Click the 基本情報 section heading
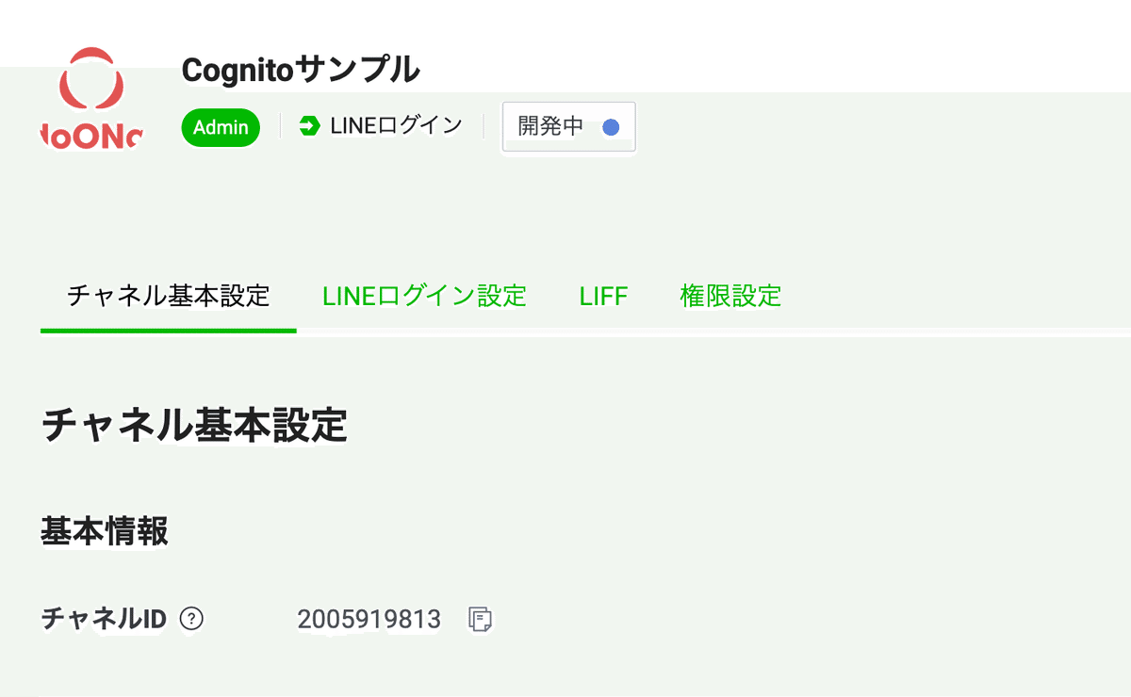1131x697 pixels. (x=105, y=531)
